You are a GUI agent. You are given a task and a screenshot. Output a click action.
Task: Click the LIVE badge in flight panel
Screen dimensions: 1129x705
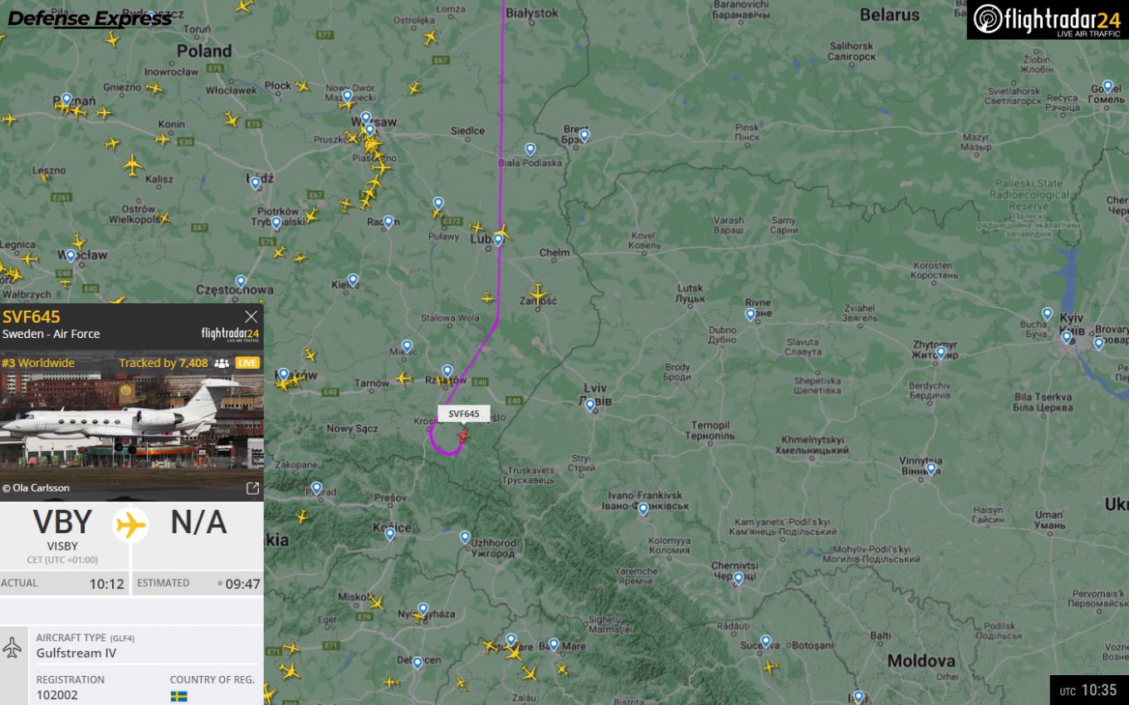click(247, 363)
